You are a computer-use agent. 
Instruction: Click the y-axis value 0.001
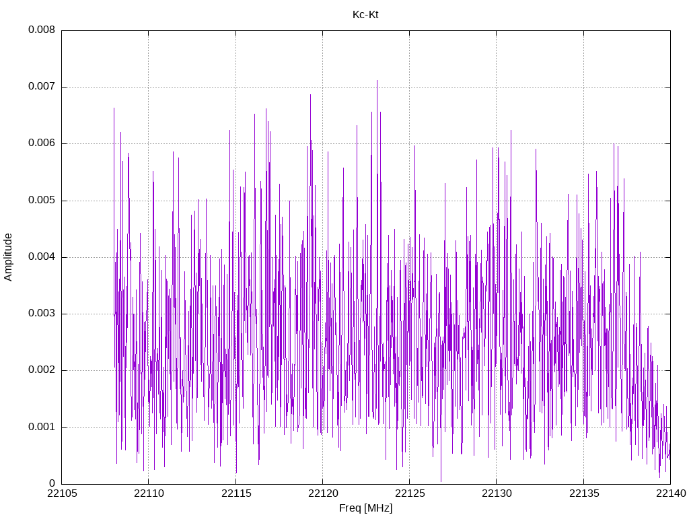(x=42, y=427)
